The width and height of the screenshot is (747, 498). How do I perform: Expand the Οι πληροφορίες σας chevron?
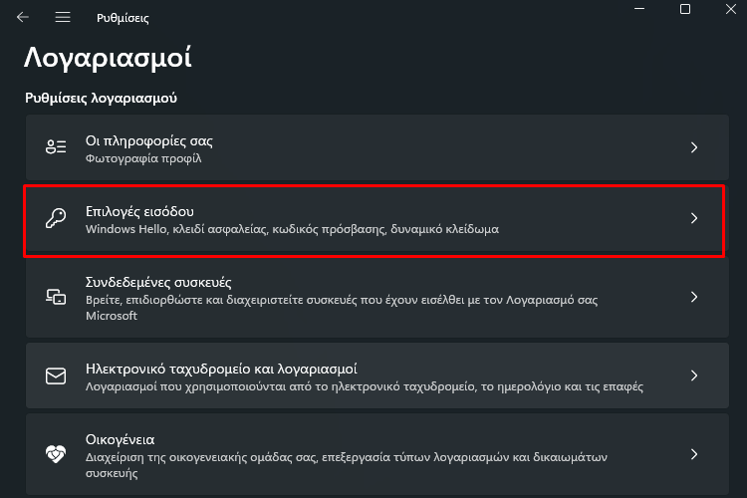click(x=694, y=147)
